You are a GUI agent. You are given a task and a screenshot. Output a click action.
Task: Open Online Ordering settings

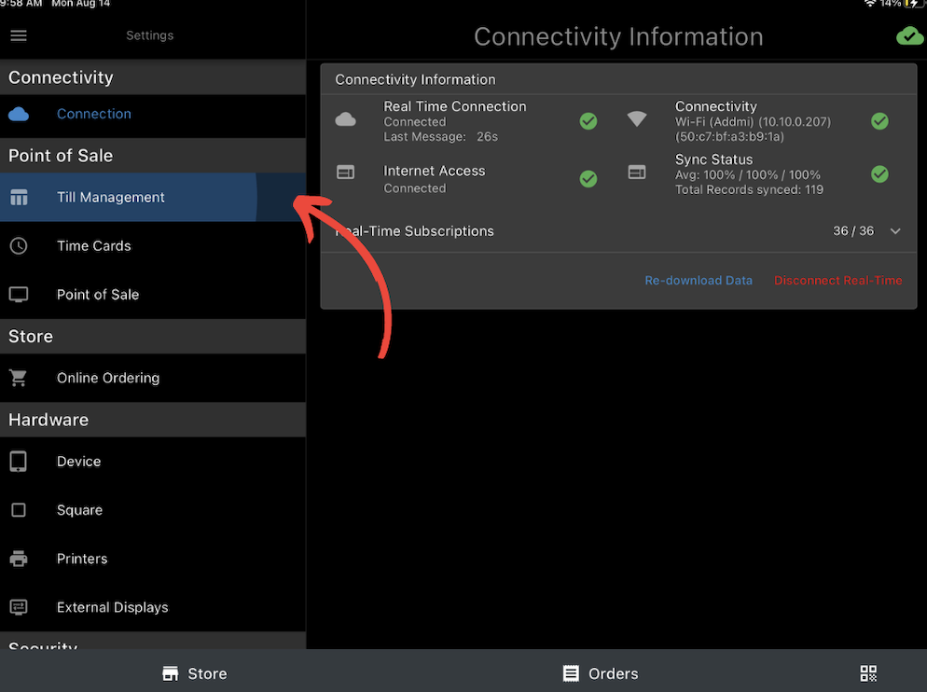pyautogui.click(x=153, y=378)
